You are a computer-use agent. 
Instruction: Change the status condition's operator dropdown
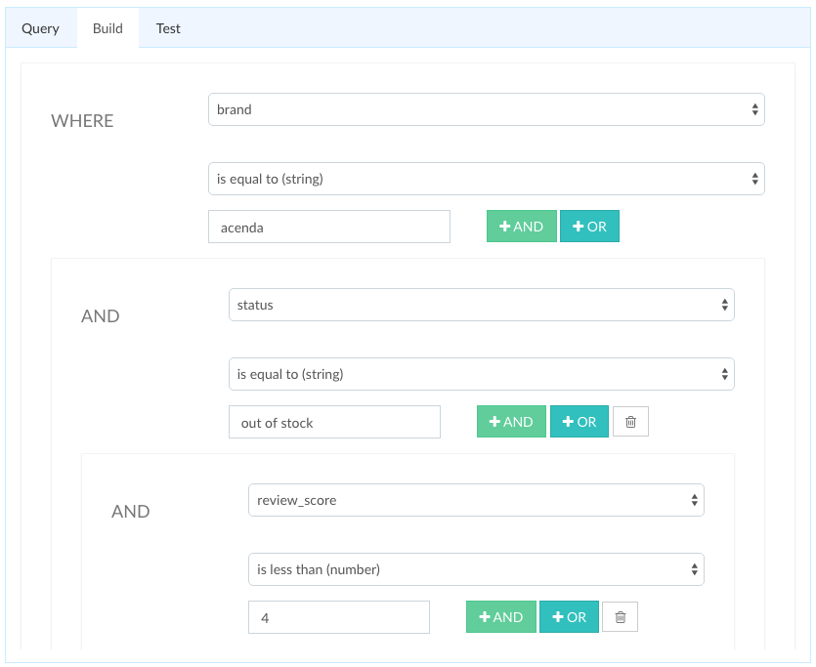482,374
